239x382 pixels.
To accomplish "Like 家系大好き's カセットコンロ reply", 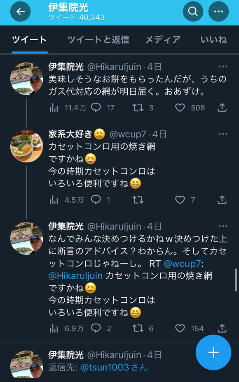I will coord(179,200).
